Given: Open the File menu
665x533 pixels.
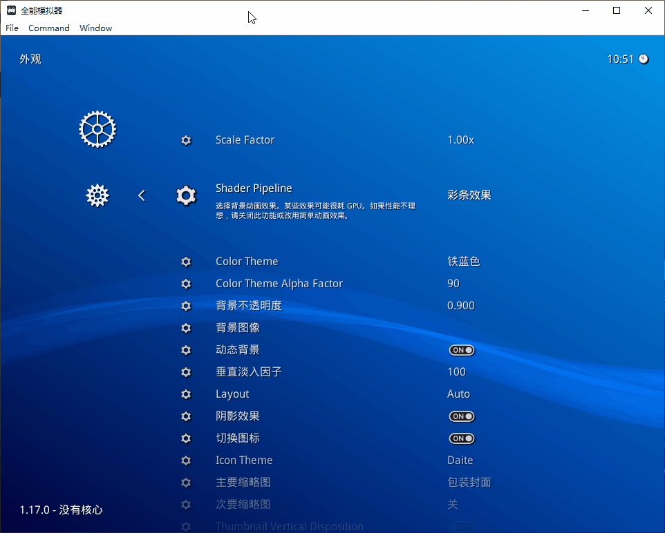Looking at the screenshot, I should 12,28.
